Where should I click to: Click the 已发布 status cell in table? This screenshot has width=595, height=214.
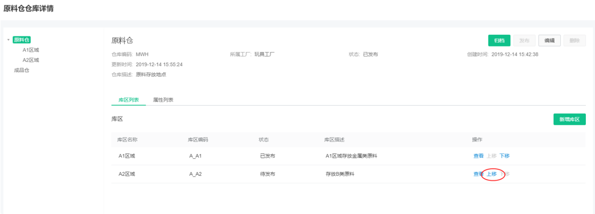coord(268,156)
